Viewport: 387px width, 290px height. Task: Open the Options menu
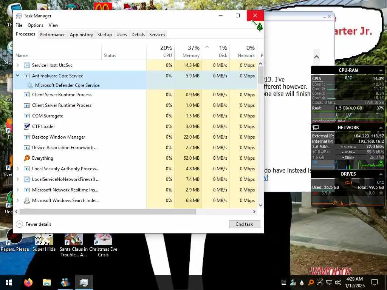36,25
